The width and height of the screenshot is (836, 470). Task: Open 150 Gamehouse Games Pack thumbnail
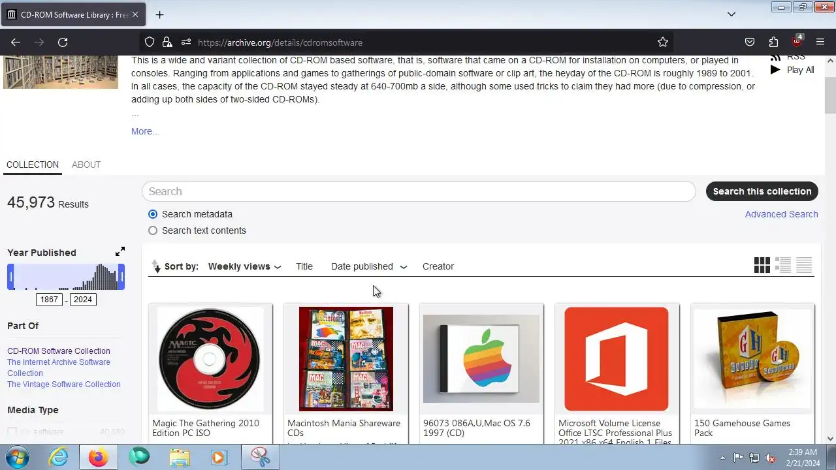click(x=752, y=359)
